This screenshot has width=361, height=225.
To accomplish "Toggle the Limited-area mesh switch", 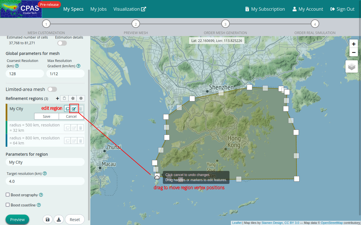I will 52,89.
